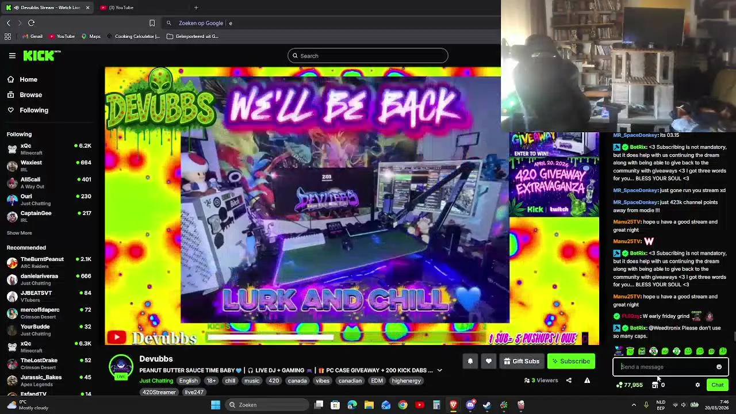Go back in the browser
Image resolution: width=736 pixels, height=414 pixels.
[x=8, y=23]
